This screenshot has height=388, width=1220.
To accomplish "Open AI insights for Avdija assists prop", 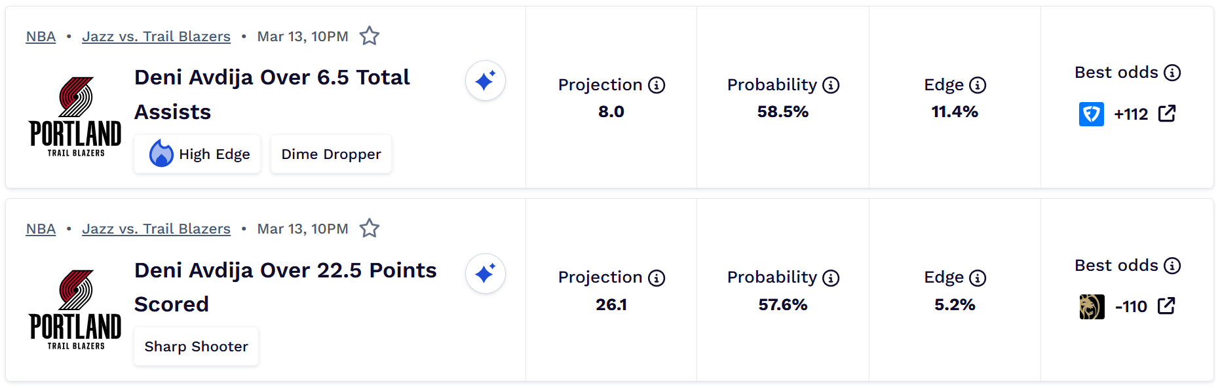I will tap(485, 80).
